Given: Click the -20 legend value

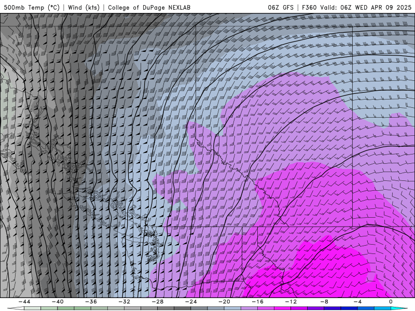Looking at the screenshot, I should pyautogui.click(x=225, y=302).
